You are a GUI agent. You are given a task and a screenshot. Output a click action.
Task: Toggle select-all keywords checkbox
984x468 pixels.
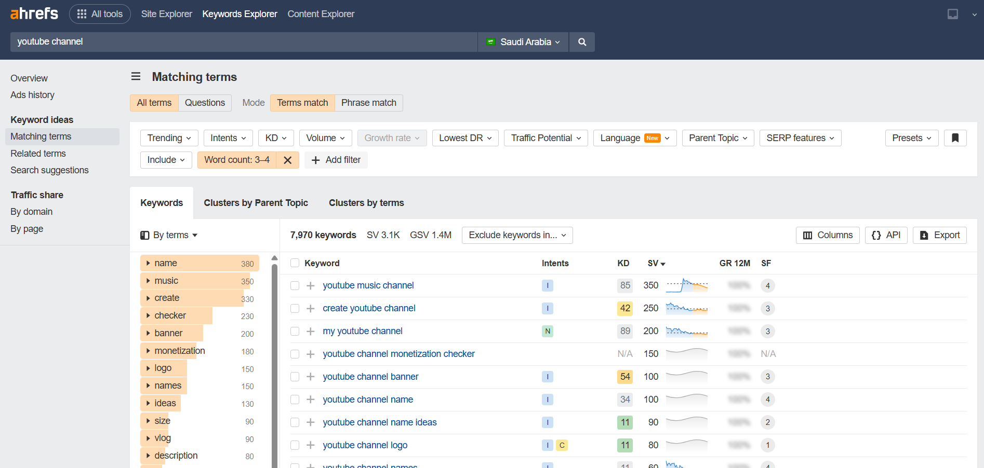point(295,263)
